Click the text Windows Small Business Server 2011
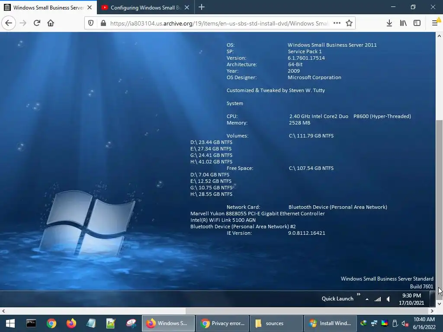The height and width of the screenshot is (332, 443). click(332, 45)
